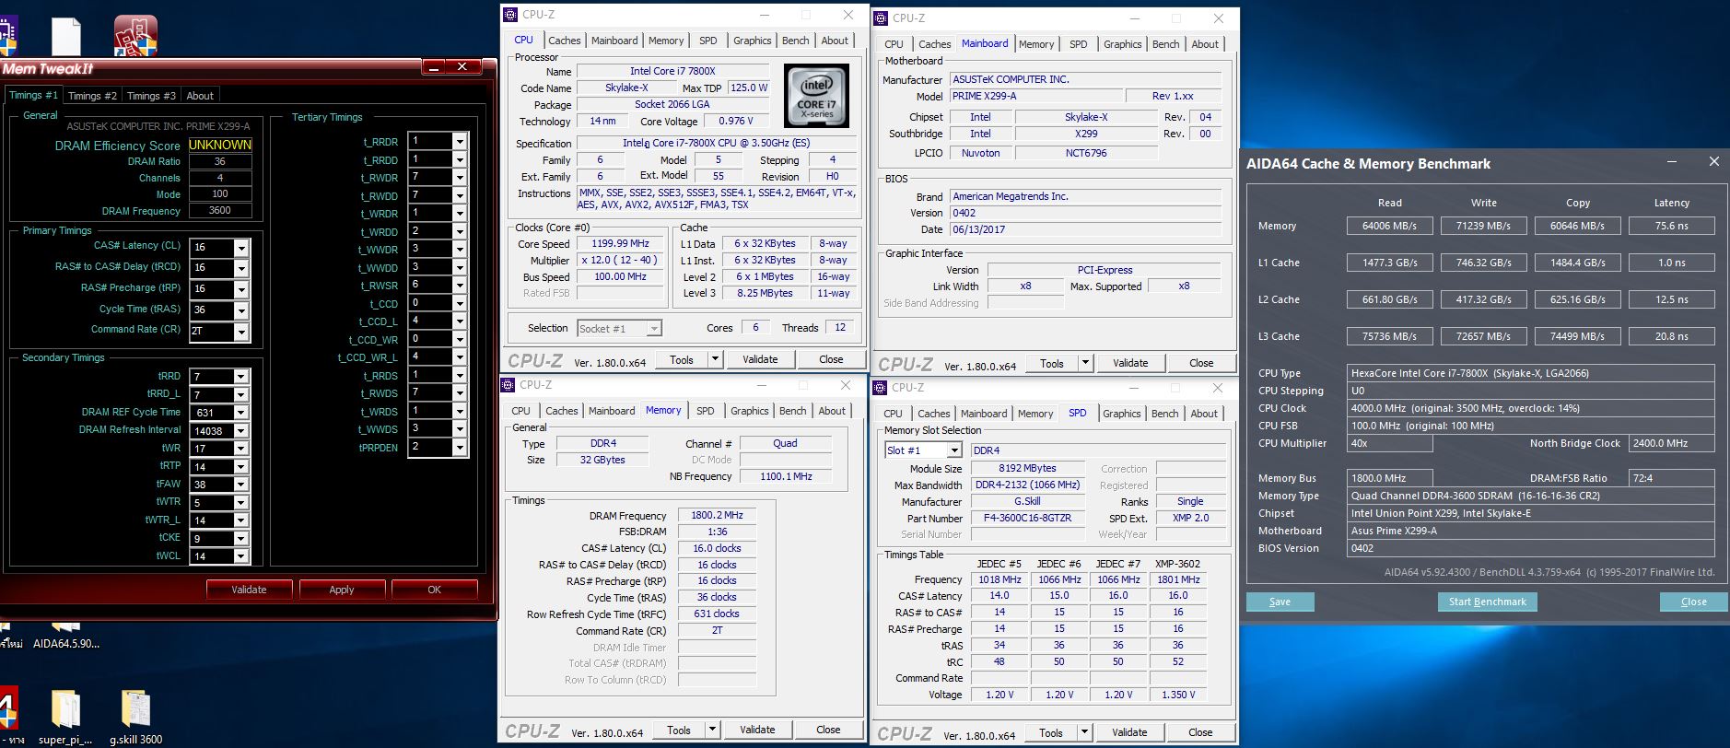This screenshot has height=748, width=1730.
Task: Click the XMP-3602 voltage 1.350 V cell
Action: 1178,695
